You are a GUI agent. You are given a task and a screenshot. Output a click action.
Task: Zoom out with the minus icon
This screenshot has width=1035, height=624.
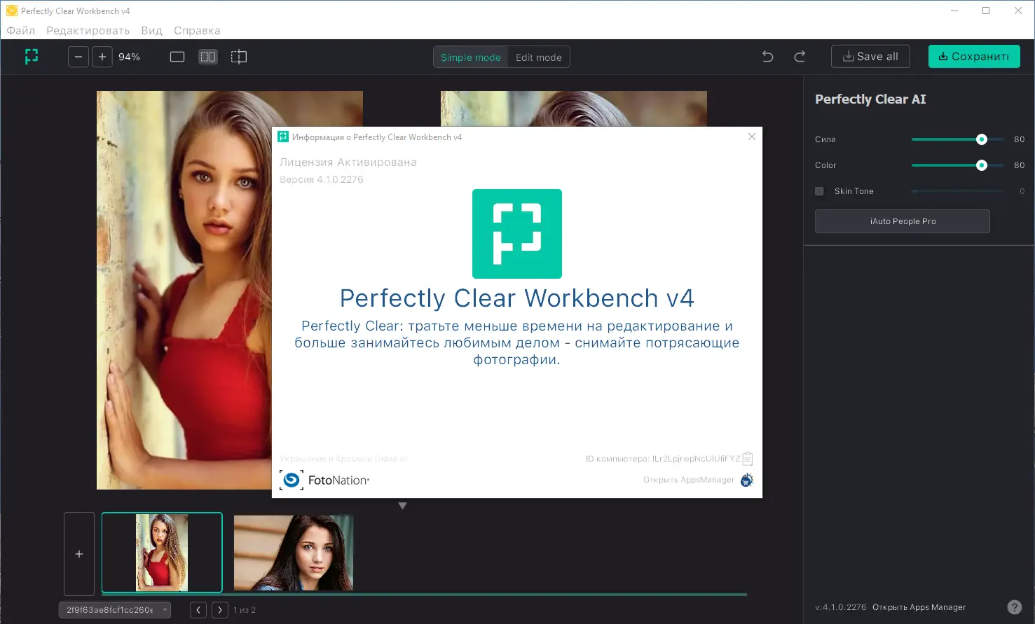78,57
